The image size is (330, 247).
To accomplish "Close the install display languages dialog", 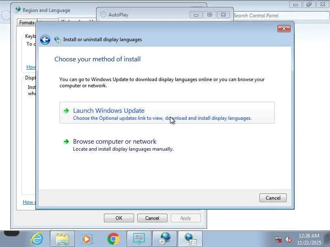I will [x=284, y=28].
